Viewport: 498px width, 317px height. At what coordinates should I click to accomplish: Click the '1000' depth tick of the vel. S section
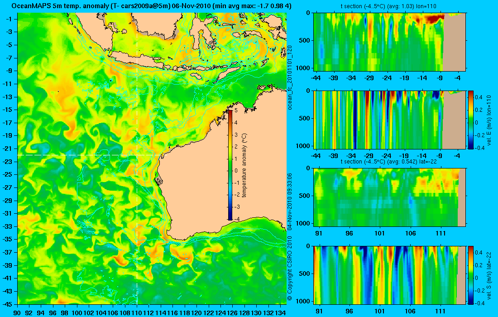coord(304,301)
